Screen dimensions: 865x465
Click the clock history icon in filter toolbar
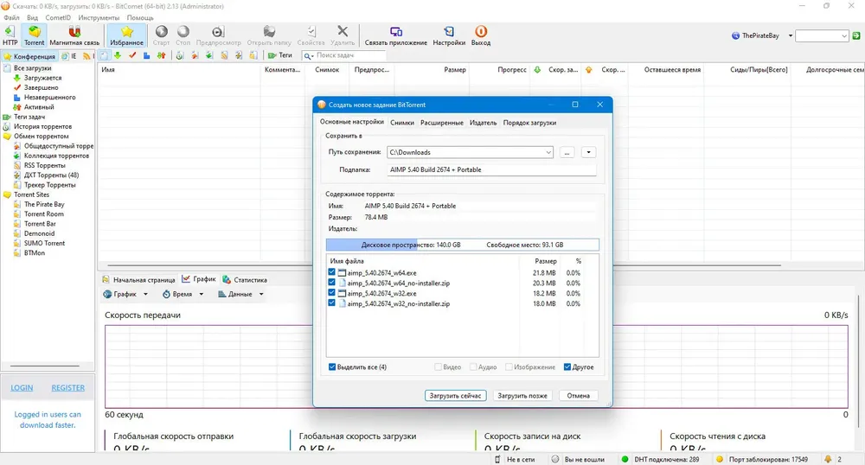tap(180, 55)
